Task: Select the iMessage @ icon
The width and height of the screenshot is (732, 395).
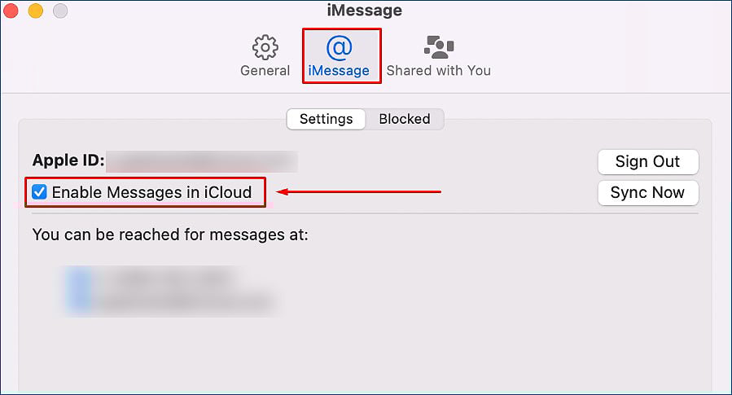Action: click(x=340, y=47)
